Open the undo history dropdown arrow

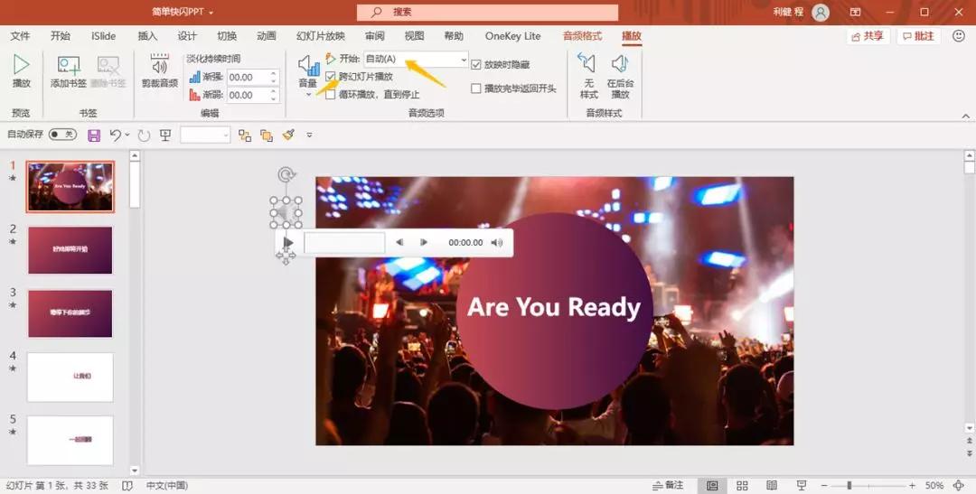click(x=127, y=135)
